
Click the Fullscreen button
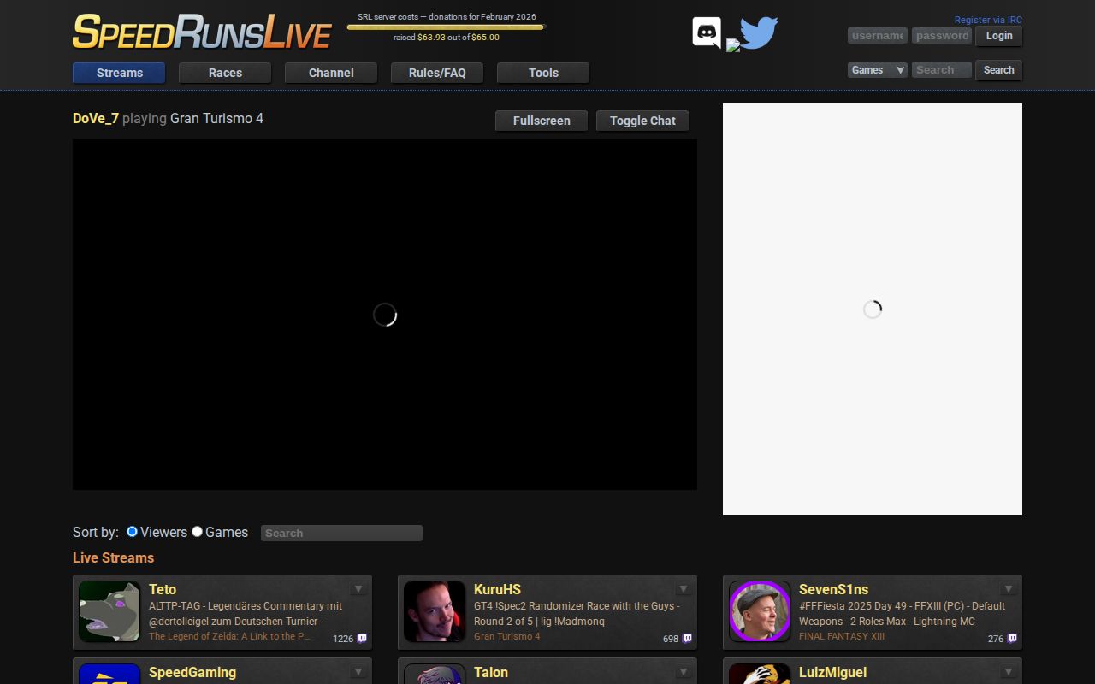coord(541,121)
